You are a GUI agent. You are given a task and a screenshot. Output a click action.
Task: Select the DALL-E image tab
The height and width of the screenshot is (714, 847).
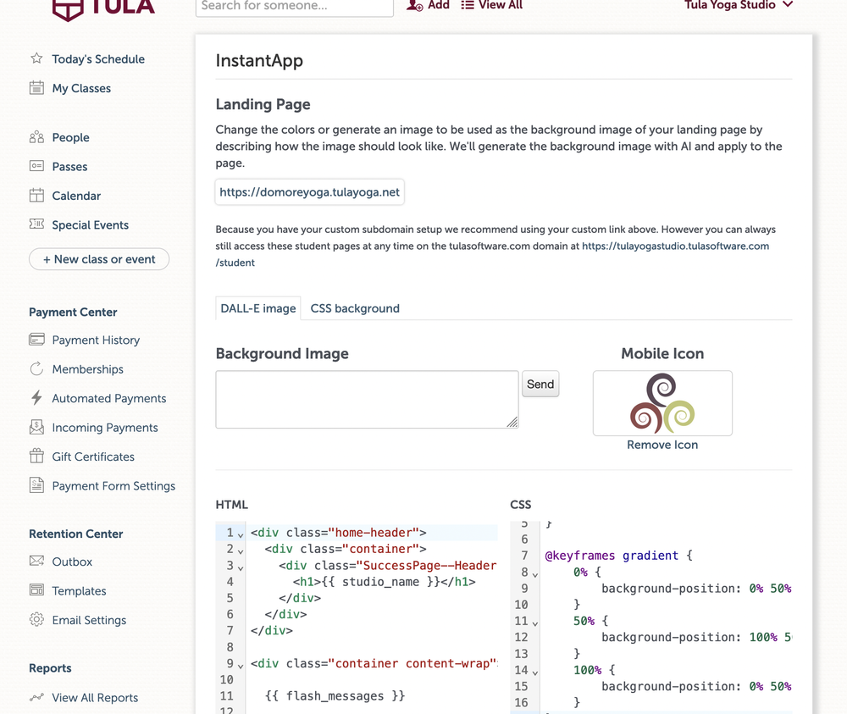tap(257, 308)
